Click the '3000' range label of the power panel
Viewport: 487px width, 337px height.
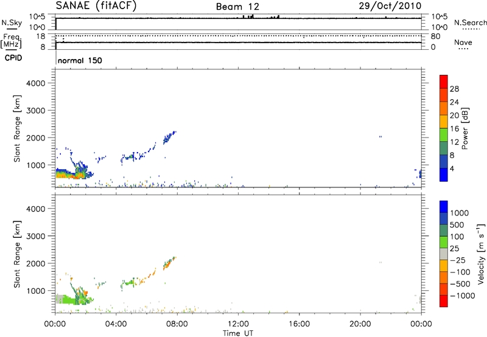(36, 111)
